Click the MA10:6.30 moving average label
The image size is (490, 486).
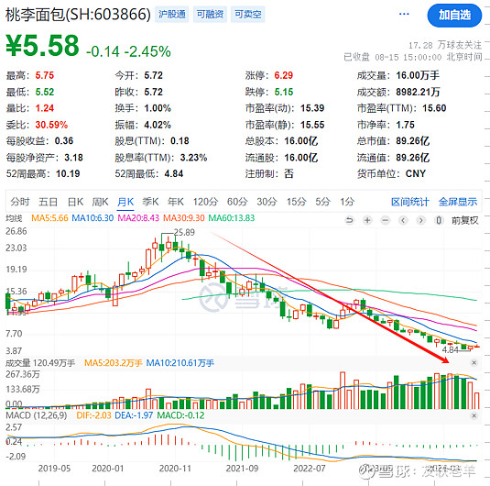coord(93,218)
